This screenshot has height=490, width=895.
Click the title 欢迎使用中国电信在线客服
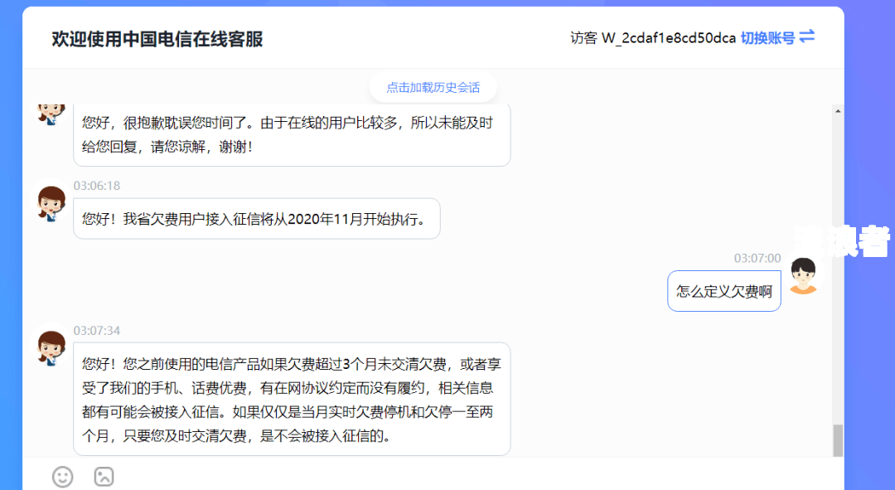pos(157,39)
